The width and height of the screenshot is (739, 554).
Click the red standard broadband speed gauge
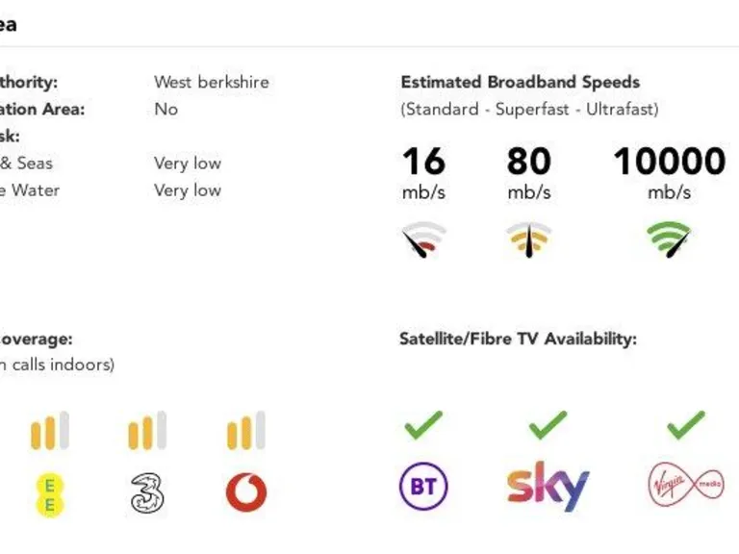tap(423, 240)
